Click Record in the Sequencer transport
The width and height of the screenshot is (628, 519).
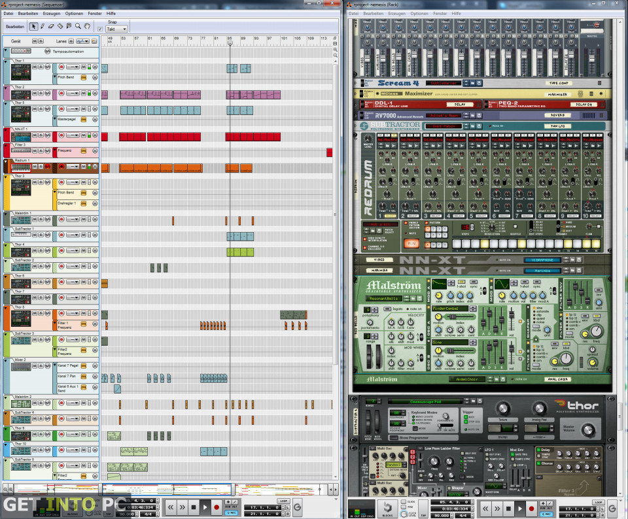[217, 507]
